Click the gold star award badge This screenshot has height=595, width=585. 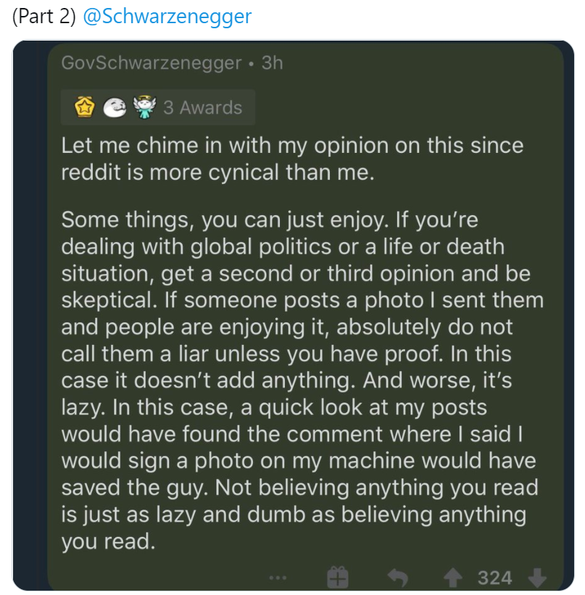(x=85, y=107)
